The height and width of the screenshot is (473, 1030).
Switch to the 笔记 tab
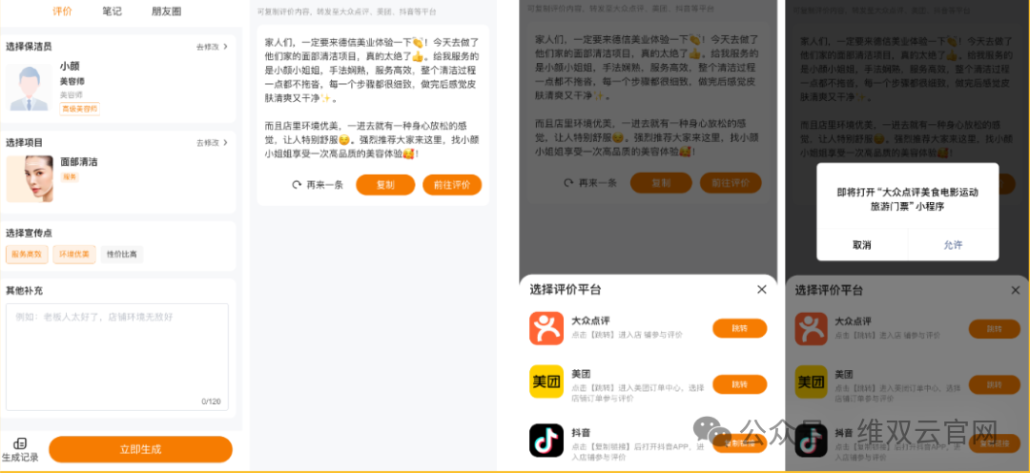[113, 11]
